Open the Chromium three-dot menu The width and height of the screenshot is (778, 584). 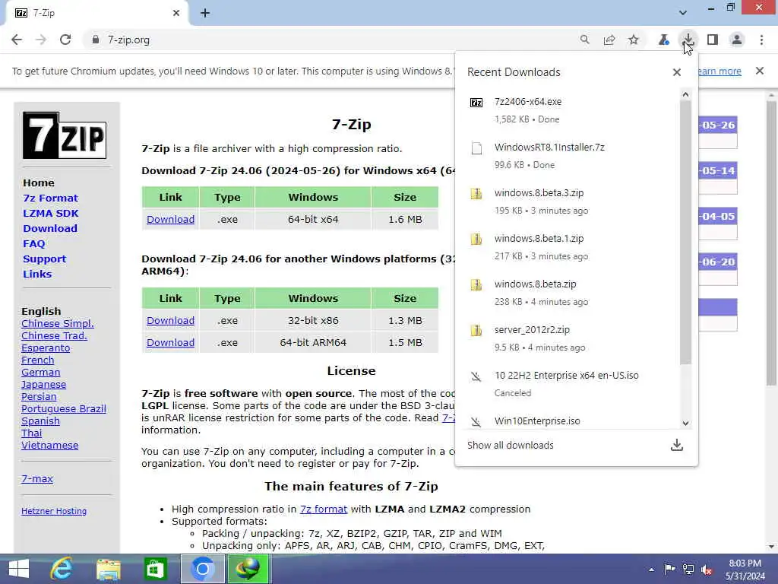761,40
